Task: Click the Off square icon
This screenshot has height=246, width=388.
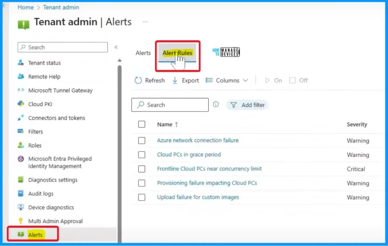Action: [x=292, y=80]
